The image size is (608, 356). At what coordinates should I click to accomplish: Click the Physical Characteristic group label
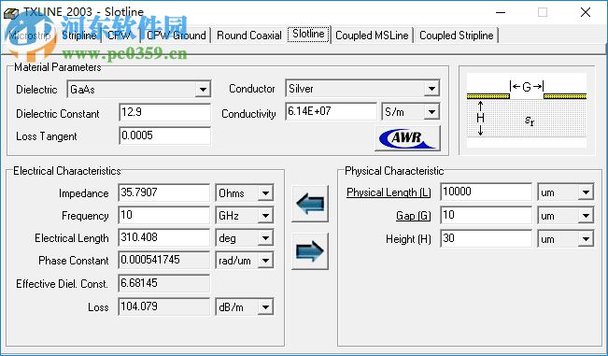point(394,171)
